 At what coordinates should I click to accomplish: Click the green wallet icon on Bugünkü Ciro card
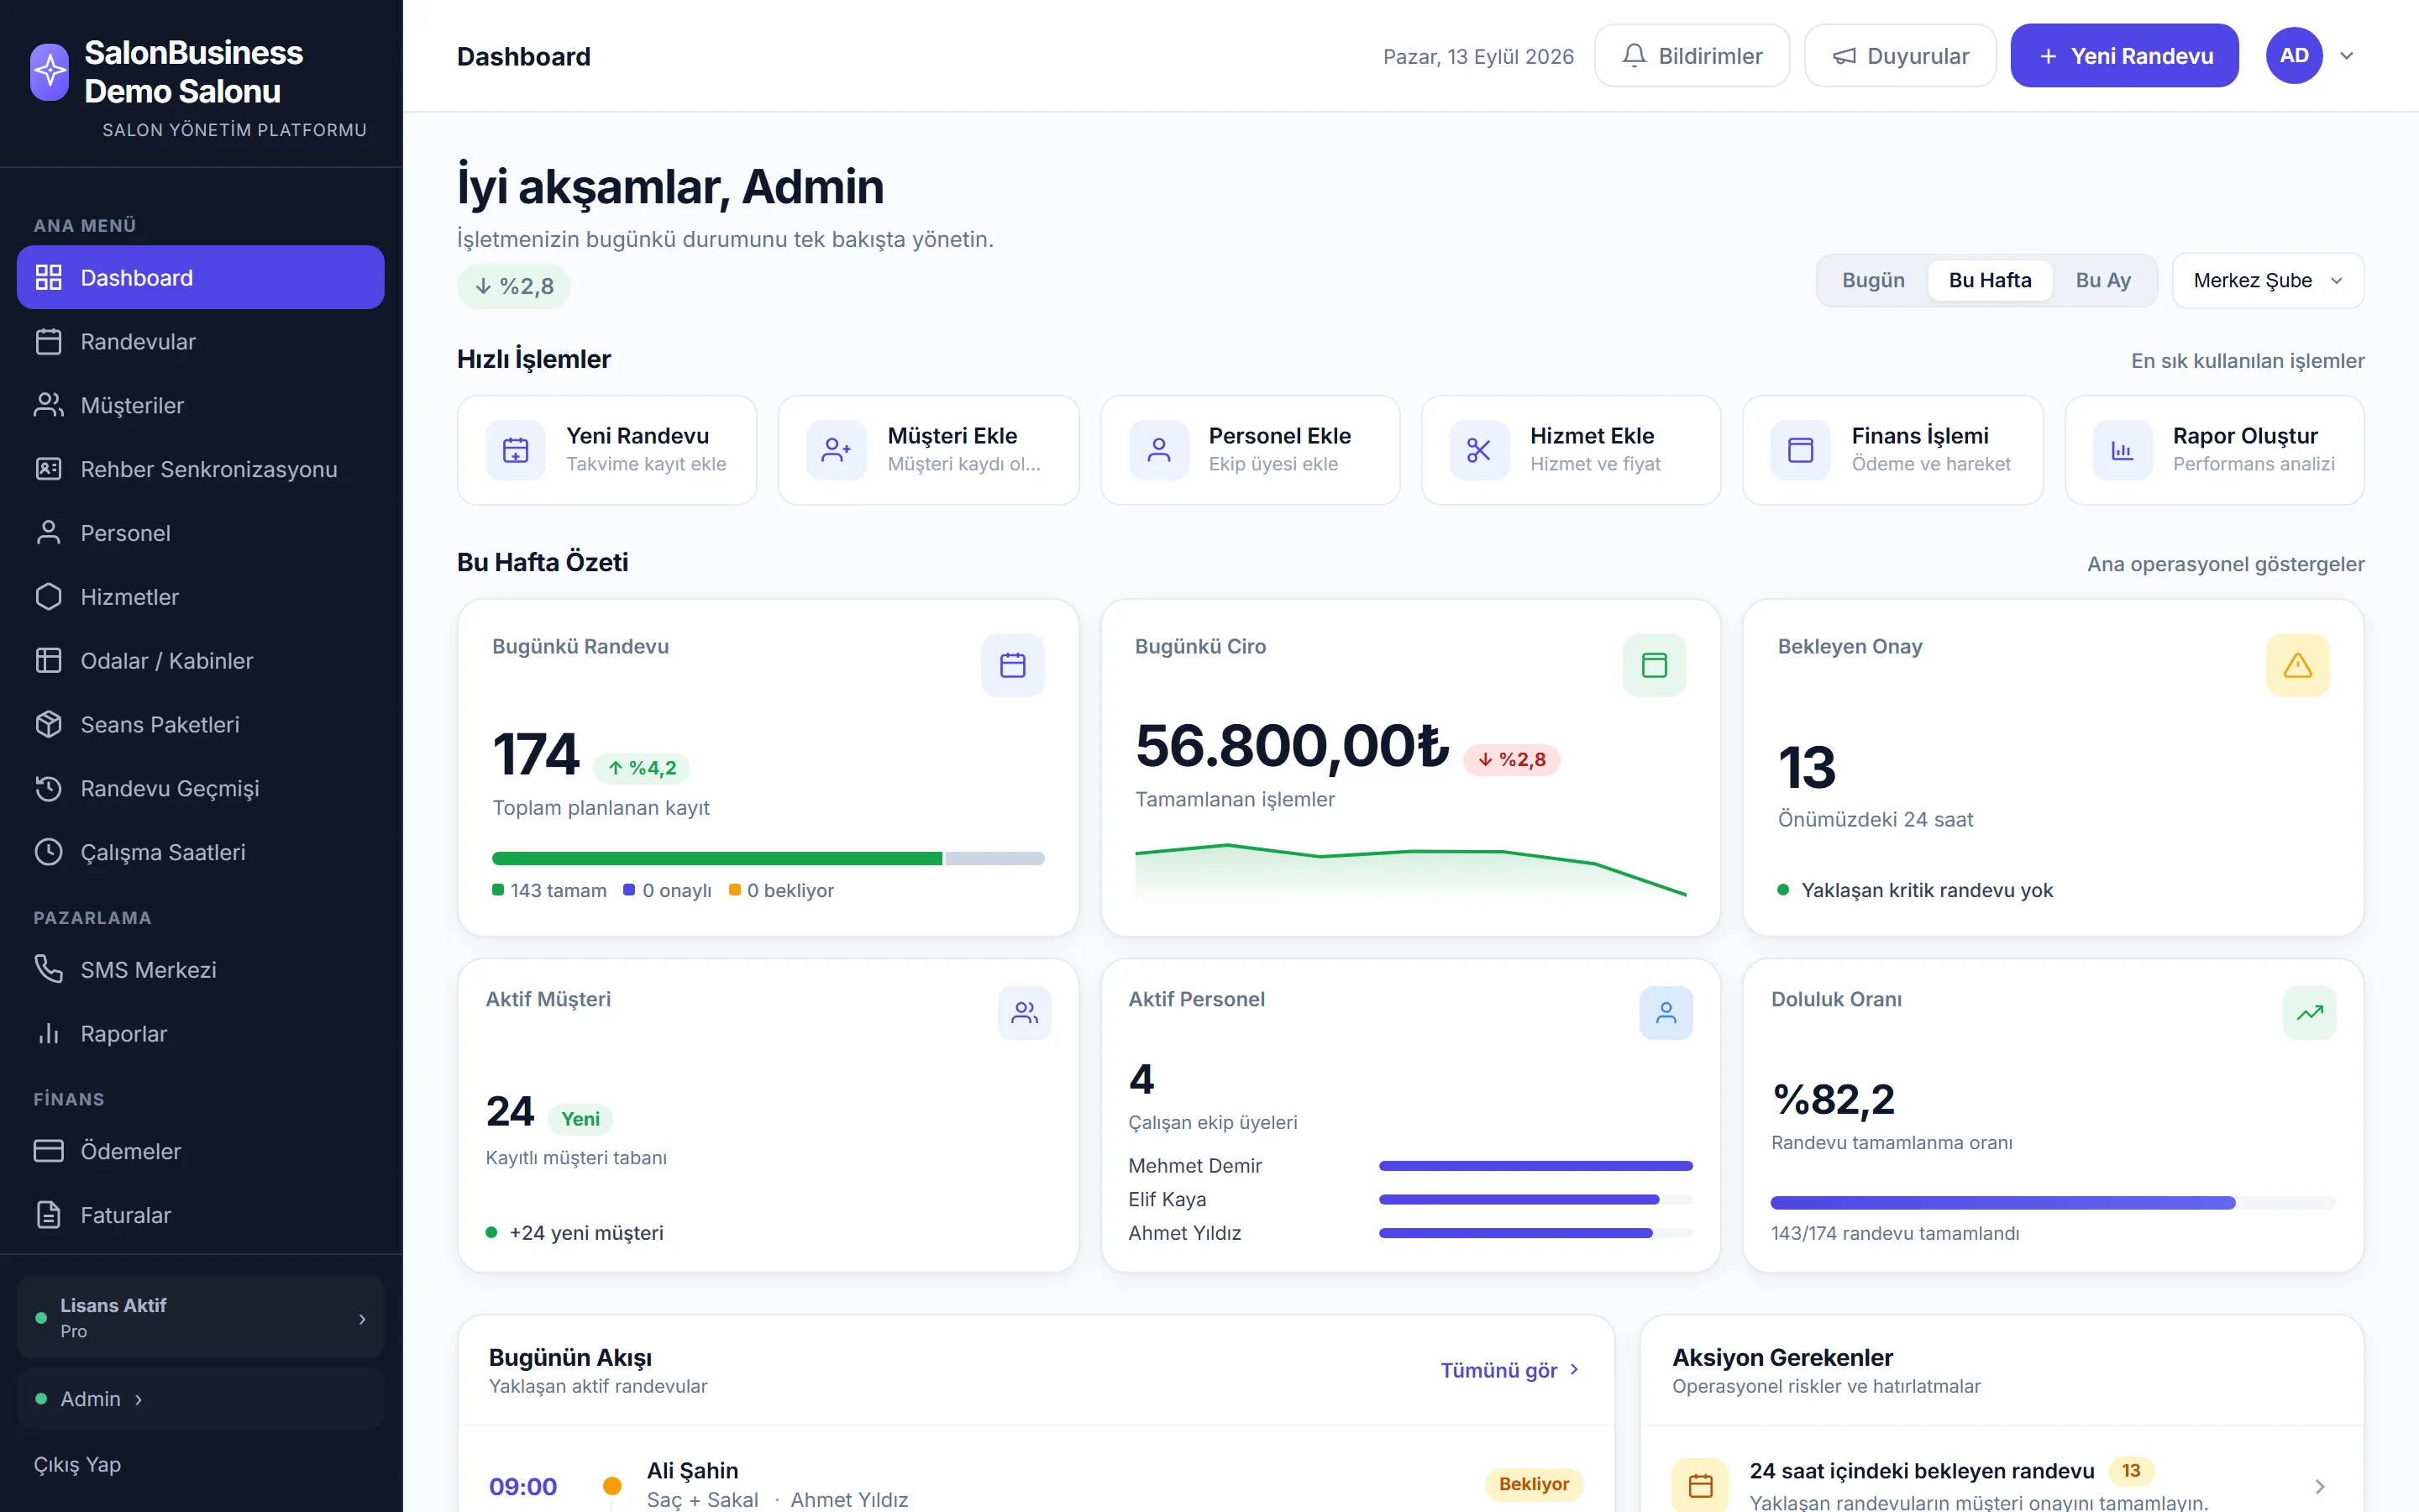click(x=1655, y=665)
